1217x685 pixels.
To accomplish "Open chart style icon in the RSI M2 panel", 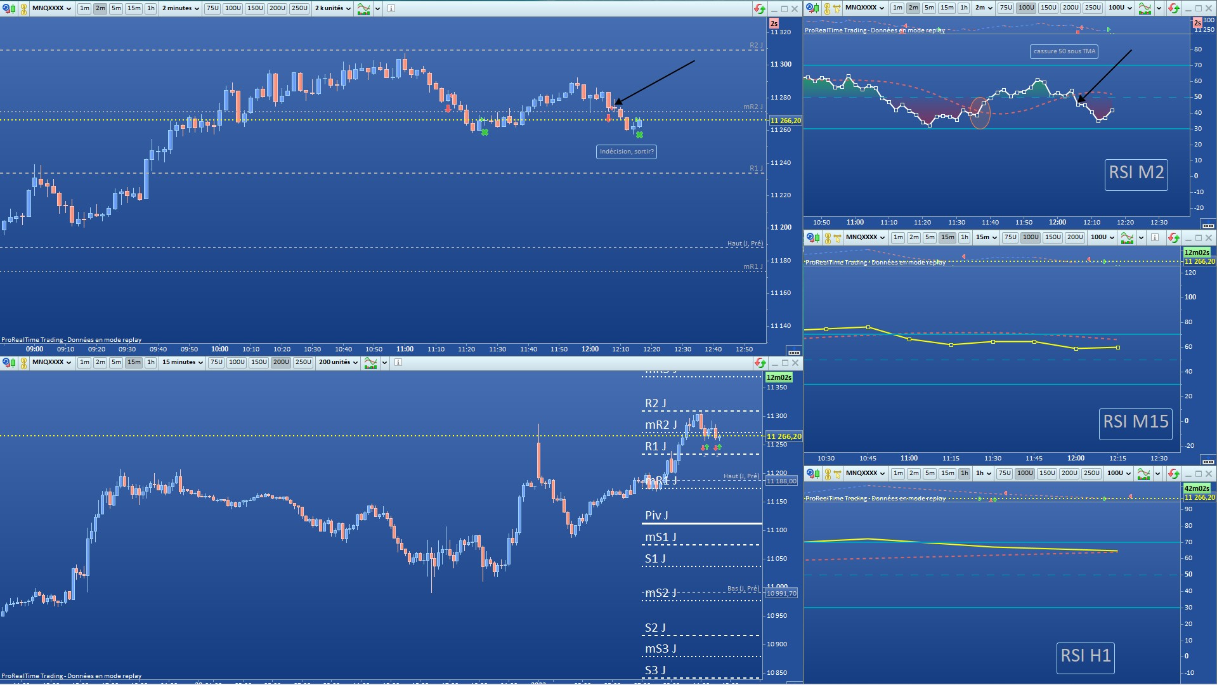I will point(812,8).
